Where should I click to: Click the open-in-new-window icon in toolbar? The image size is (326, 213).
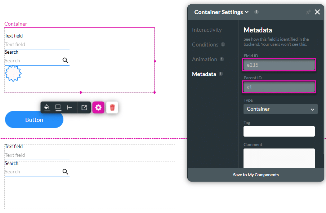pyautogui.click(x=84, y=107)
